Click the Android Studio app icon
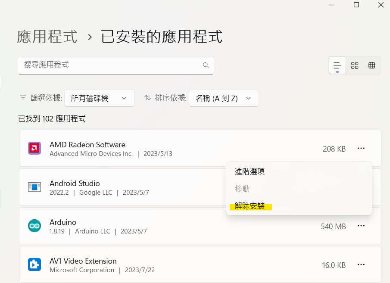Image resolution: width=390 pixels, height=283 pixels. click(x=34, y=187)
